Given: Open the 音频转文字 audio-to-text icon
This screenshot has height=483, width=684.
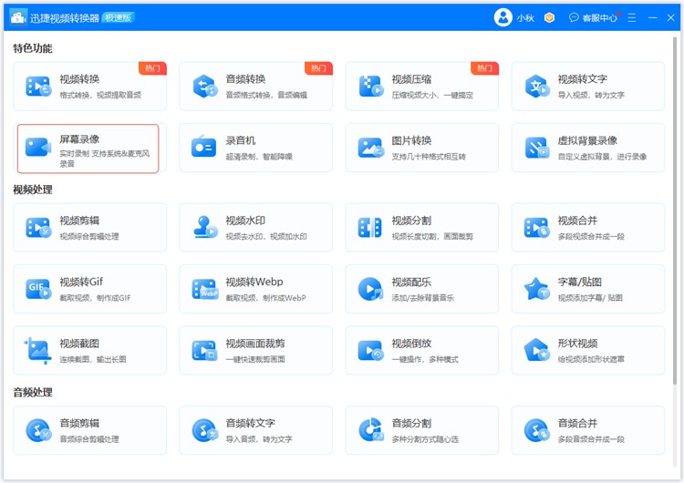Looking at the screenshot, I should tap(205, 430).
